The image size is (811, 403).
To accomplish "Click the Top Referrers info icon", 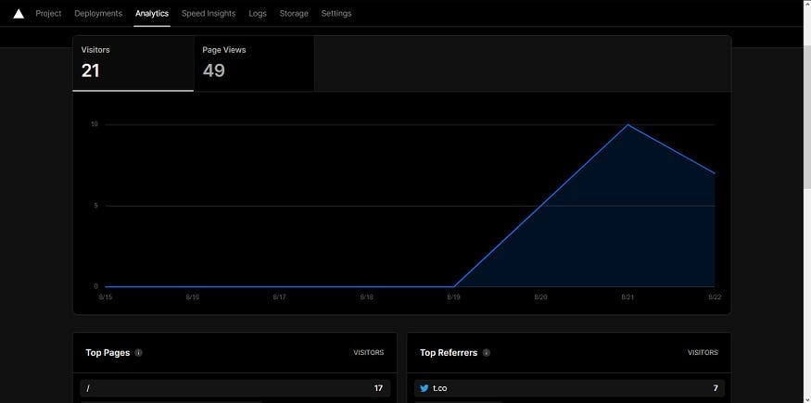I will click(487, 353).
